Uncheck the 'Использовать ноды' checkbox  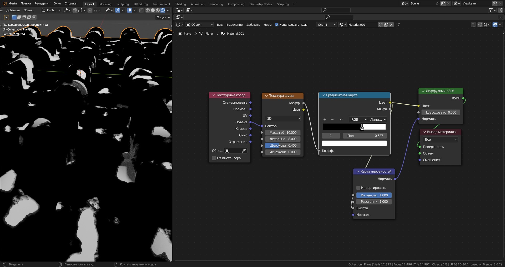click(x=277, y=25)
